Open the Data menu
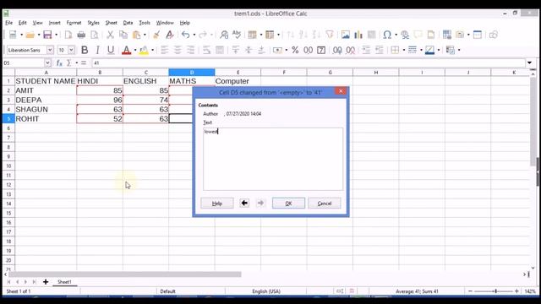The height and width of the screenshot is (304, 541). pos(128,23)
